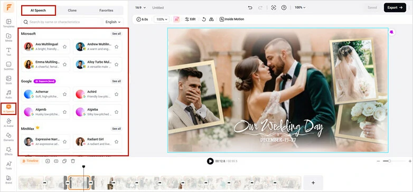Open the Stock panel in sidebar
413x192 pixels.
[8, 80]
